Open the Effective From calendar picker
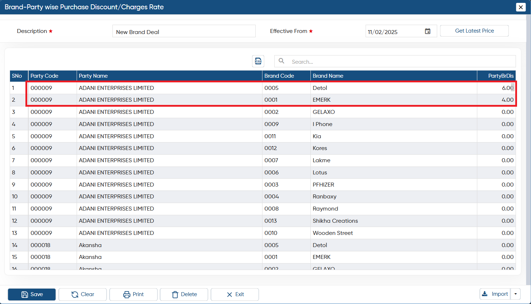The image size is (531, 304). tap(428, 32)
